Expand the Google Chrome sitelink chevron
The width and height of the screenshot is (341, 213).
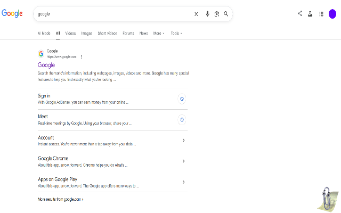click(x=183, y=161)
